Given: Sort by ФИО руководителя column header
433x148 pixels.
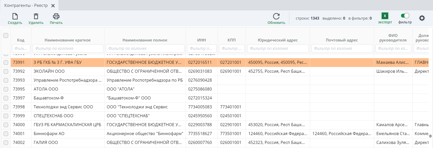Looking at the screenshot, I should tap(393, 38).
